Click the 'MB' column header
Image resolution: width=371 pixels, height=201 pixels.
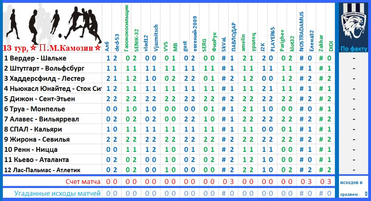pyautogui.click(x=175, y=47)
